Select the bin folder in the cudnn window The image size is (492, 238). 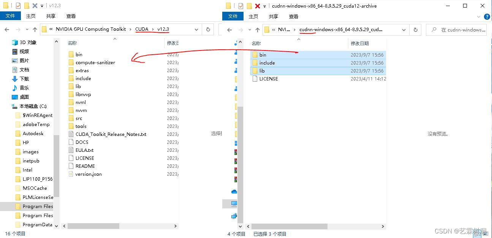318,55
